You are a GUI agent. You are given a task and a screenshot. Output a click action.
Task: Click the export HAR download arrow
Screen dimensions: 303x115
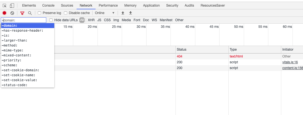tap(131, 13)
